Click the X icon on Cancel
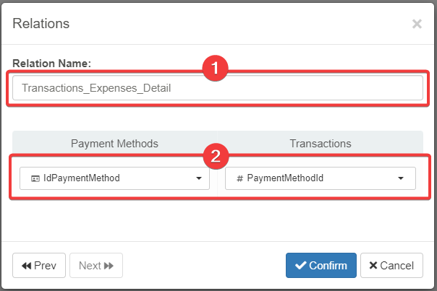The width and height of the screenshot is (437, 291). [x=373, y=266]
